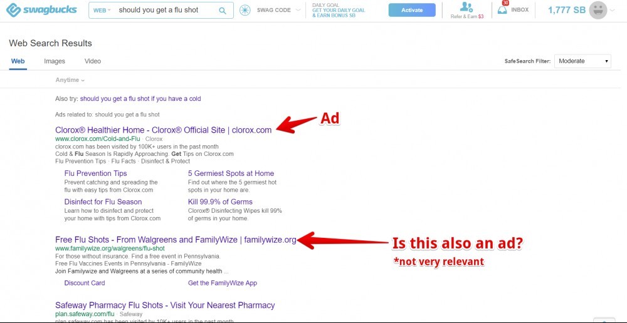
Task: Click the SWAG CODE label
Action: click(x=273, y=10)
